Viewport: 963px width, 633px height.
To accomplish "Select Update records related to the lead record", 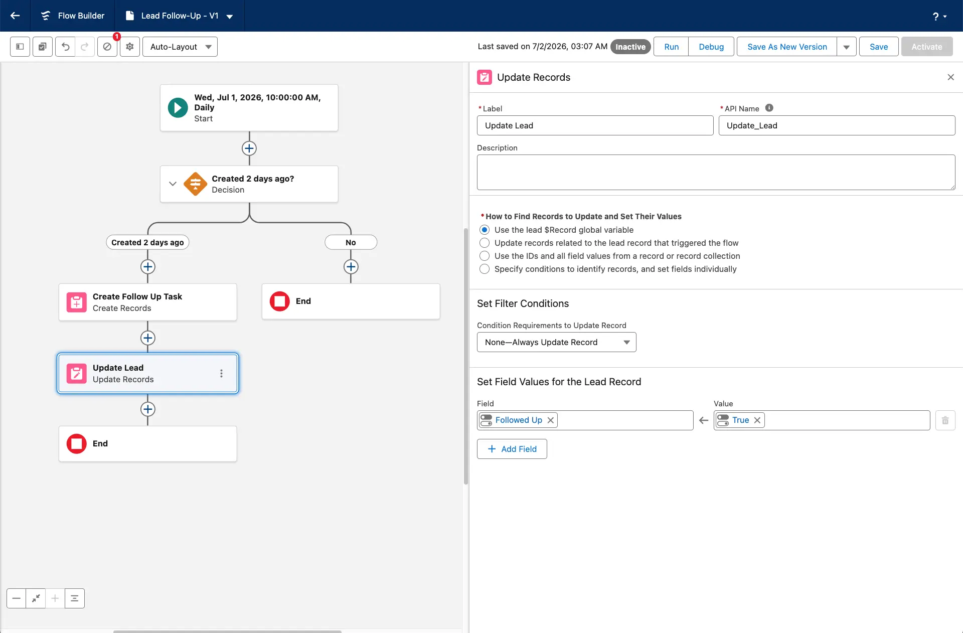I will pyautogui.click(x=485, y=243).
